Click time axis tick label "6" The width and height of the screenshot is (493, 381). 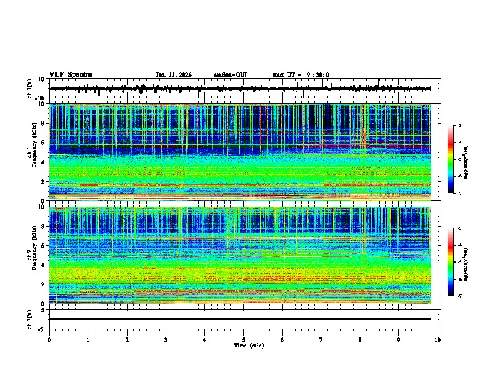(x=283, y=340)
